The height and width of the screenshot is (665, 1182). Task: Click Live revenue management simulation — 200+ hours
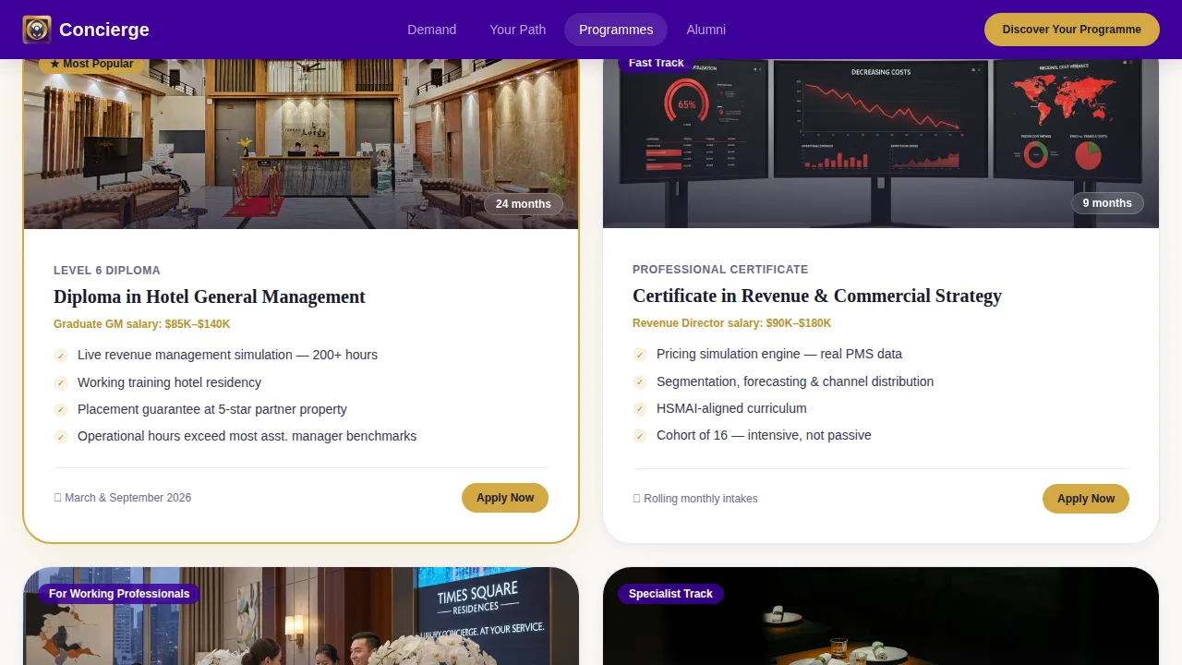[227, 355]
